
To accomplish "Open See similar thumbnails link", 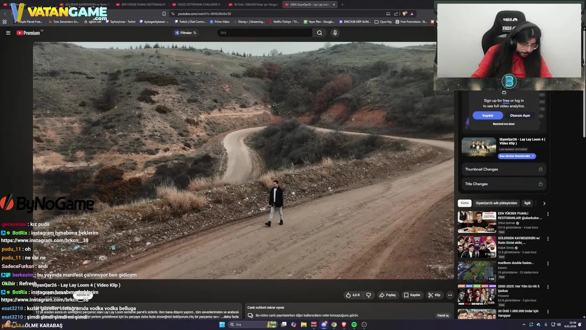I will [x=516, y=156].
